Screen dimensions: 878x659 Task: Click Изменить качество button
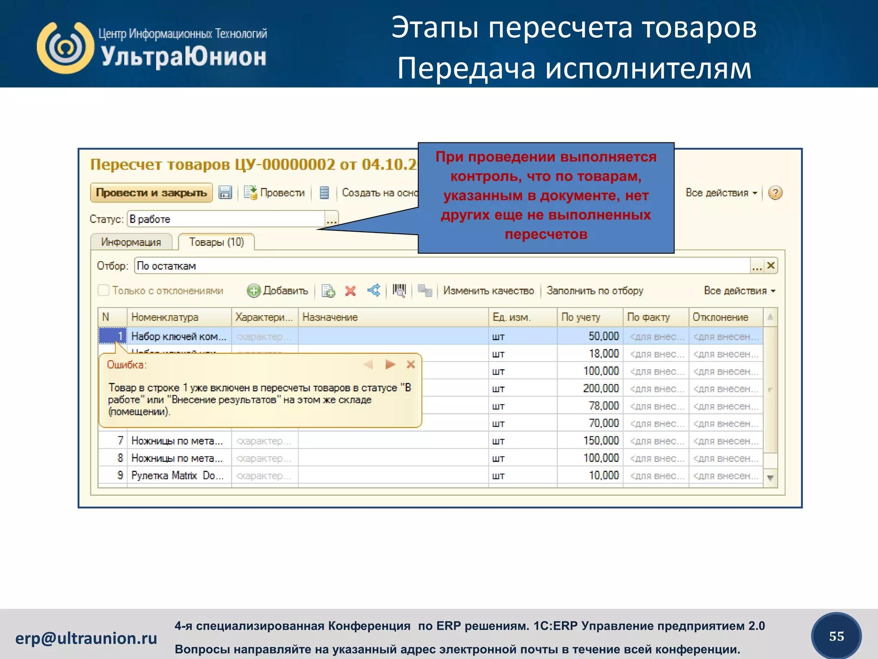(x=489, y=290)
